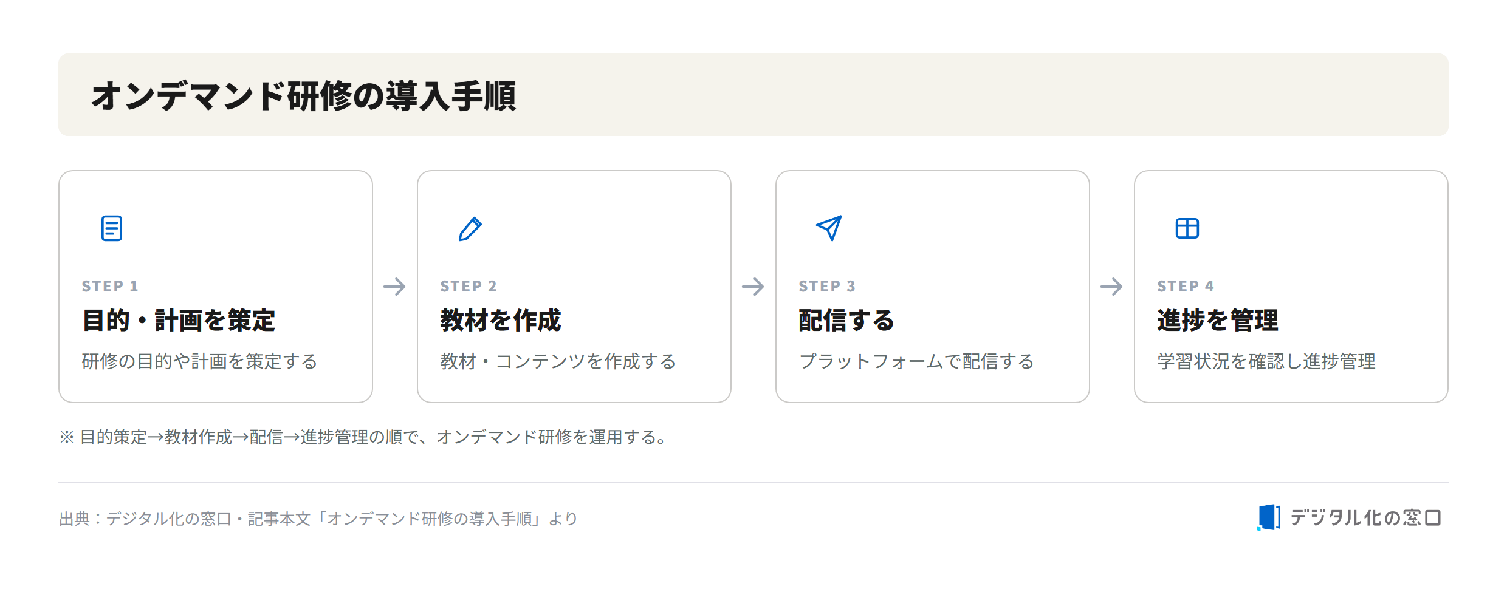Screen dimensions: 1507x589
Task: Click the 教材を作成 heading
Action: click(x=501, y=321)
